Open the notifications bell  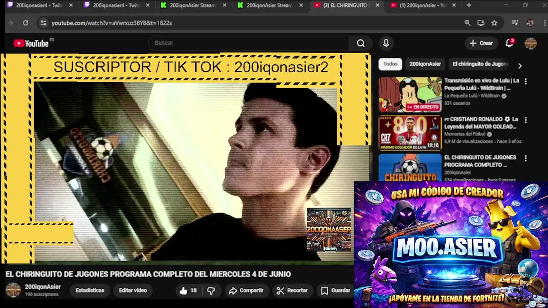coord(509,43)
